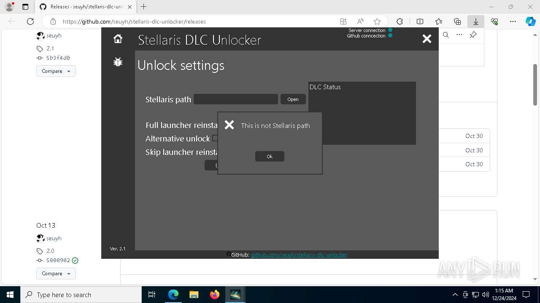Open more options in downloads panel

tap(459, 35)
